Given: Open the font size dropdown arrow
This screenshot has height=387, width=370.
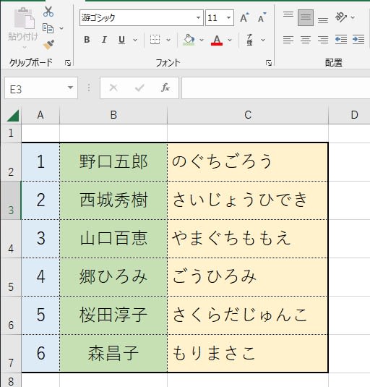Looking at the screenshot, I should point(228,18).
